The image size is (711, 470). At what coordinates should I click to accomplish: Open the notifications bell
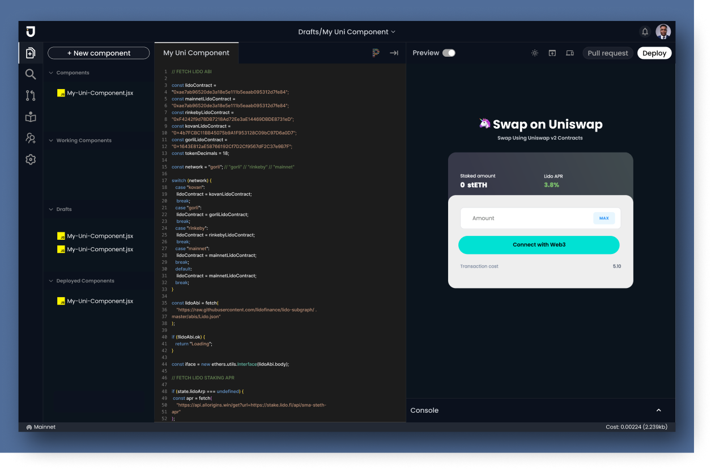645,32
